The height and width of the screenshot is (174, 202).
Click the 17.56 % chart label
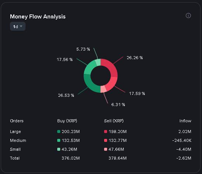tap(65, 59)
